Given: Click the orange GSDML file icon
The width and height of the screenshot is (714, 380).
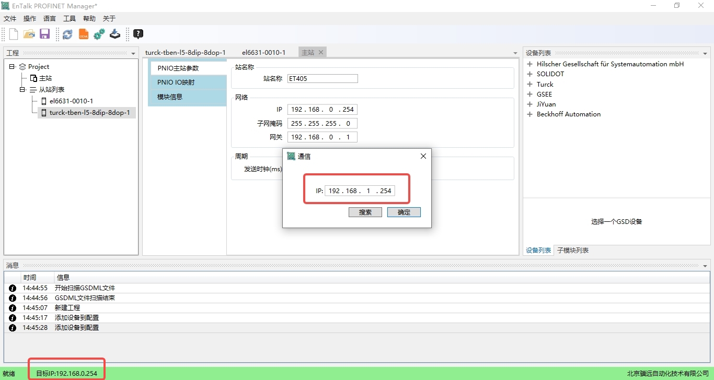Looking at the screenshot, I should click(83, 34).
